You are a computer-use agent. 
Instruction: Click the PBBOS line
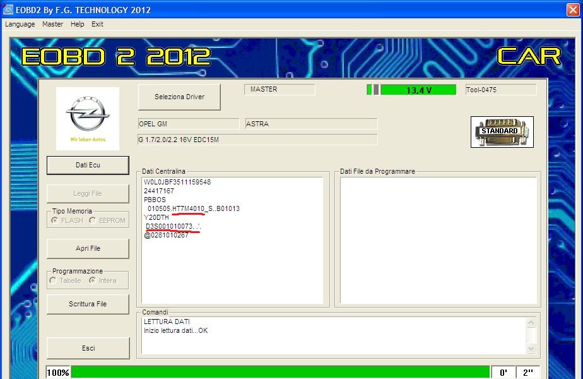tap(155, 200)
